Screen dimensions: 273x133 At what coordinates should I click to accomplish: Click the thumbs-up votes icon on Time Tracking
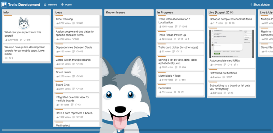pos(57,23)
